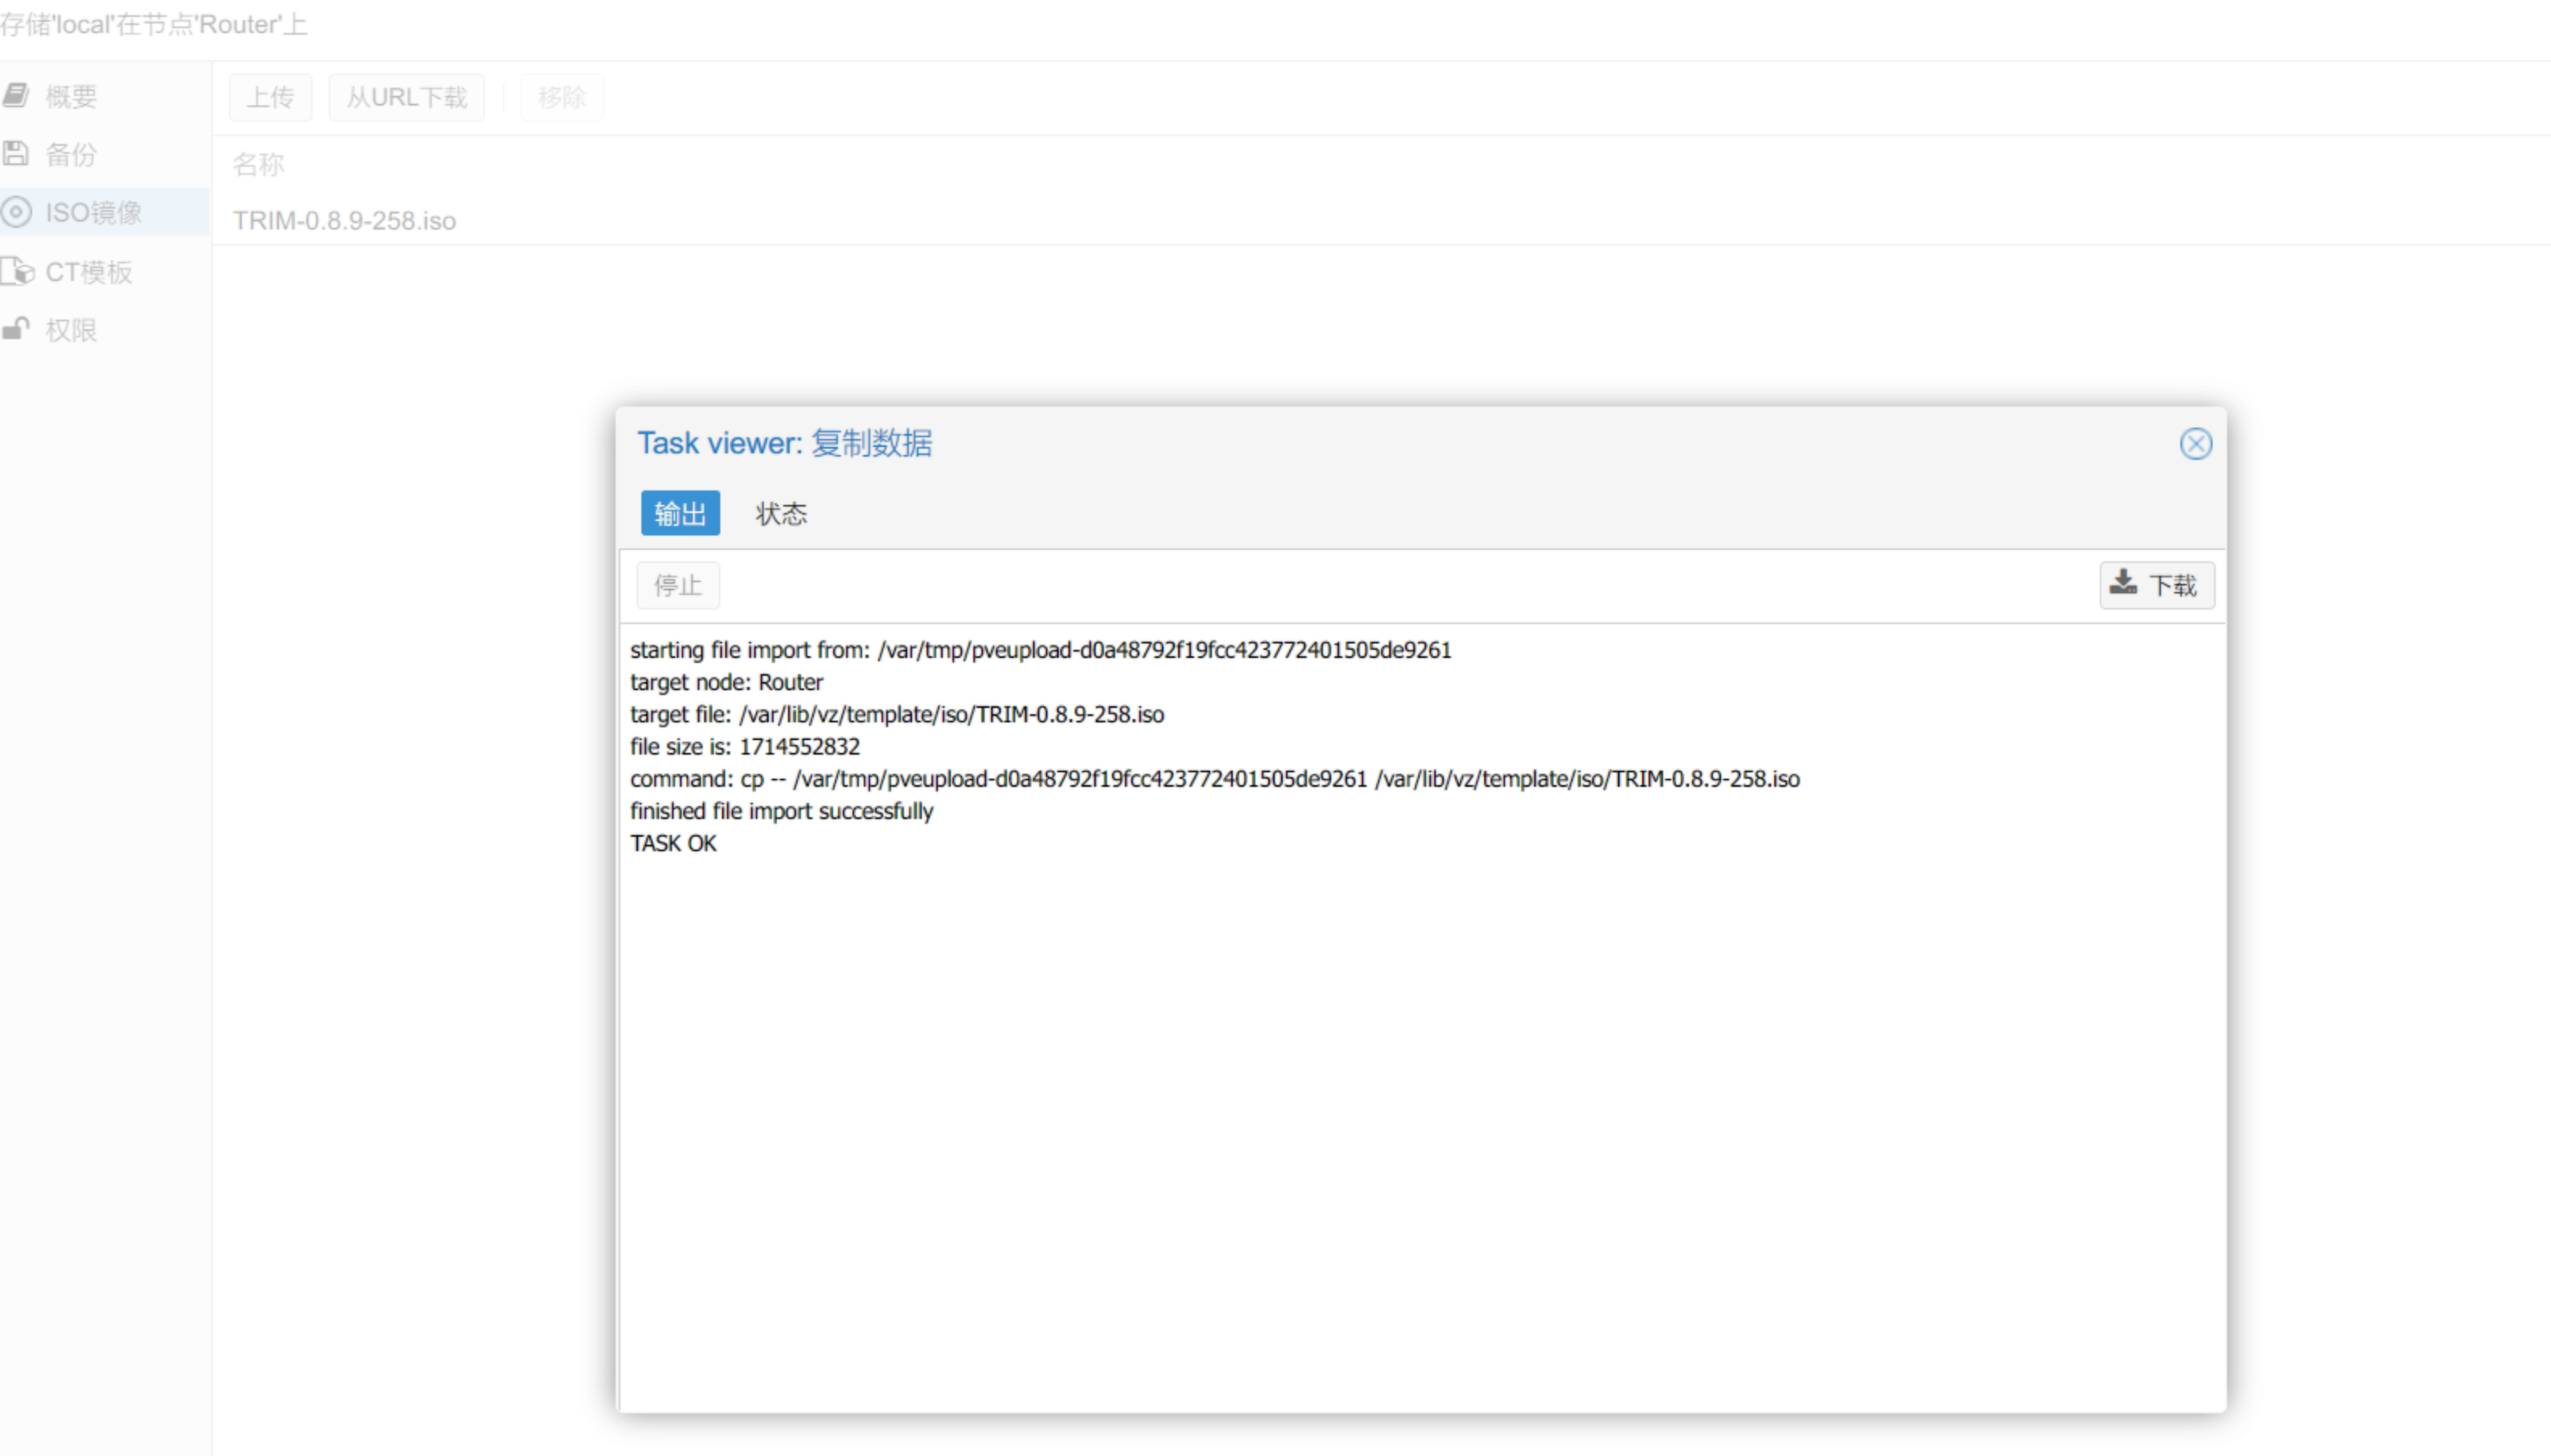Select TRIM-0.8.9-258.iso file row
This screenshot has width=2551, height=1456.
point(344,221)
